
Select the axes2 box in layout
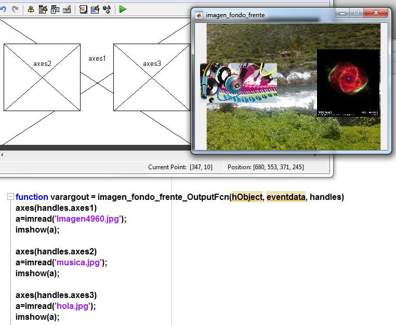pyautogui.click(x=42, y=77)
